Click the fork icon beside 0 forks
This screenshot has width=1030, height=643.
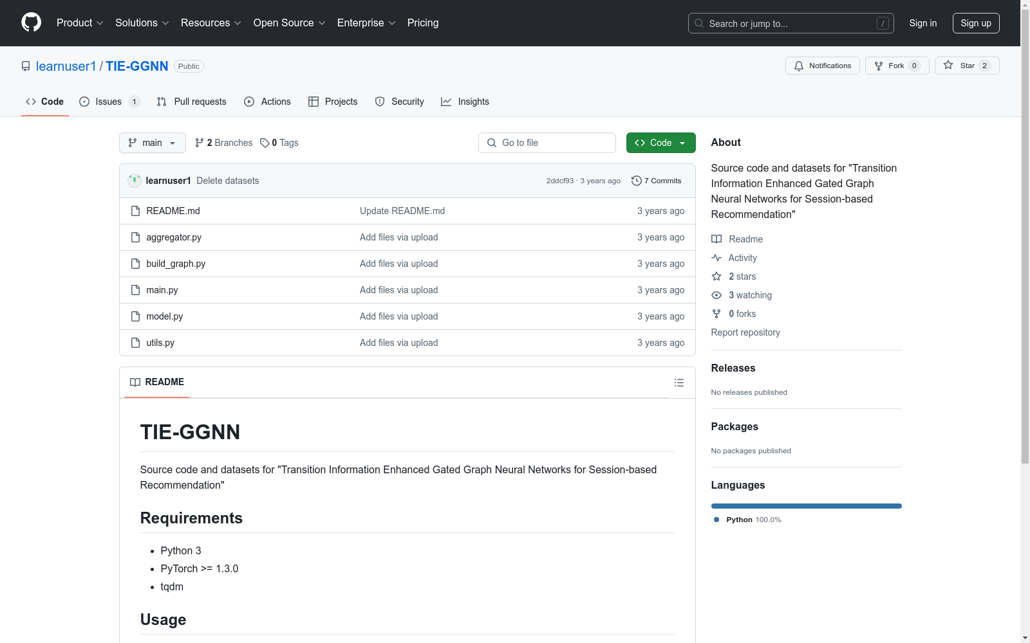[716, 314]
